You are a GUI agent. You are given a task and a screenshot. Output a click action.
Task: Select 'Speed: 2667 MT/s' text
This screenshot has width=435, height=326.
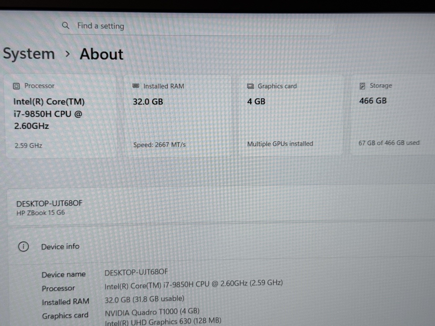point(159,145)
